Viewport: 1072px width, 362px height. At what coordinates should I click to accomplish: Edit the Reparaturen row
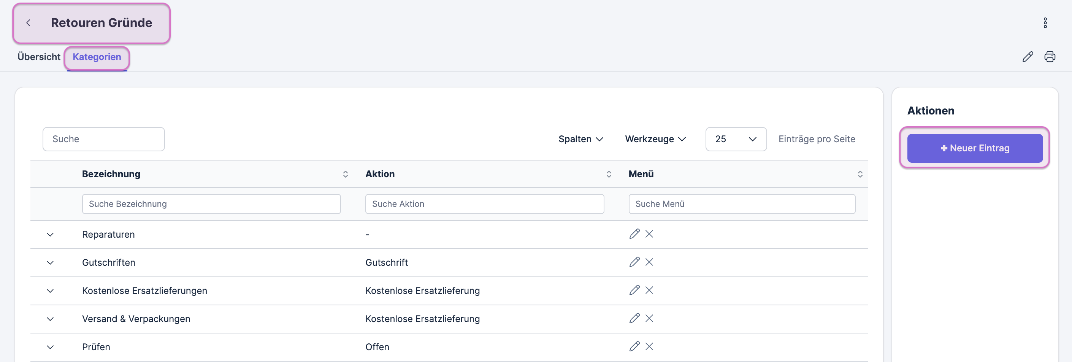634,234
